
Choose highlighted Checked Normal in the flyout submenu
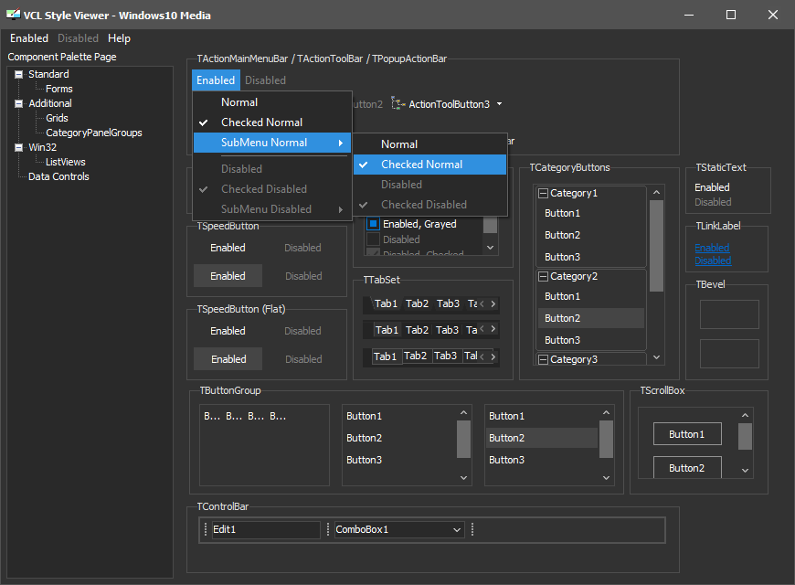(430, 165)
